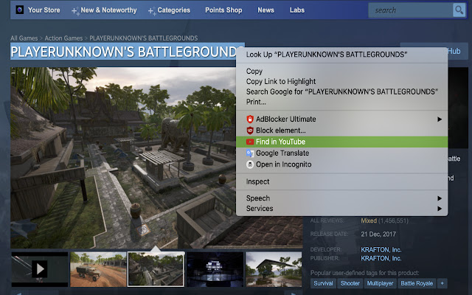Click the Mixed reviews link
This screenshot has height=295, width=472.
coord(369,221)
